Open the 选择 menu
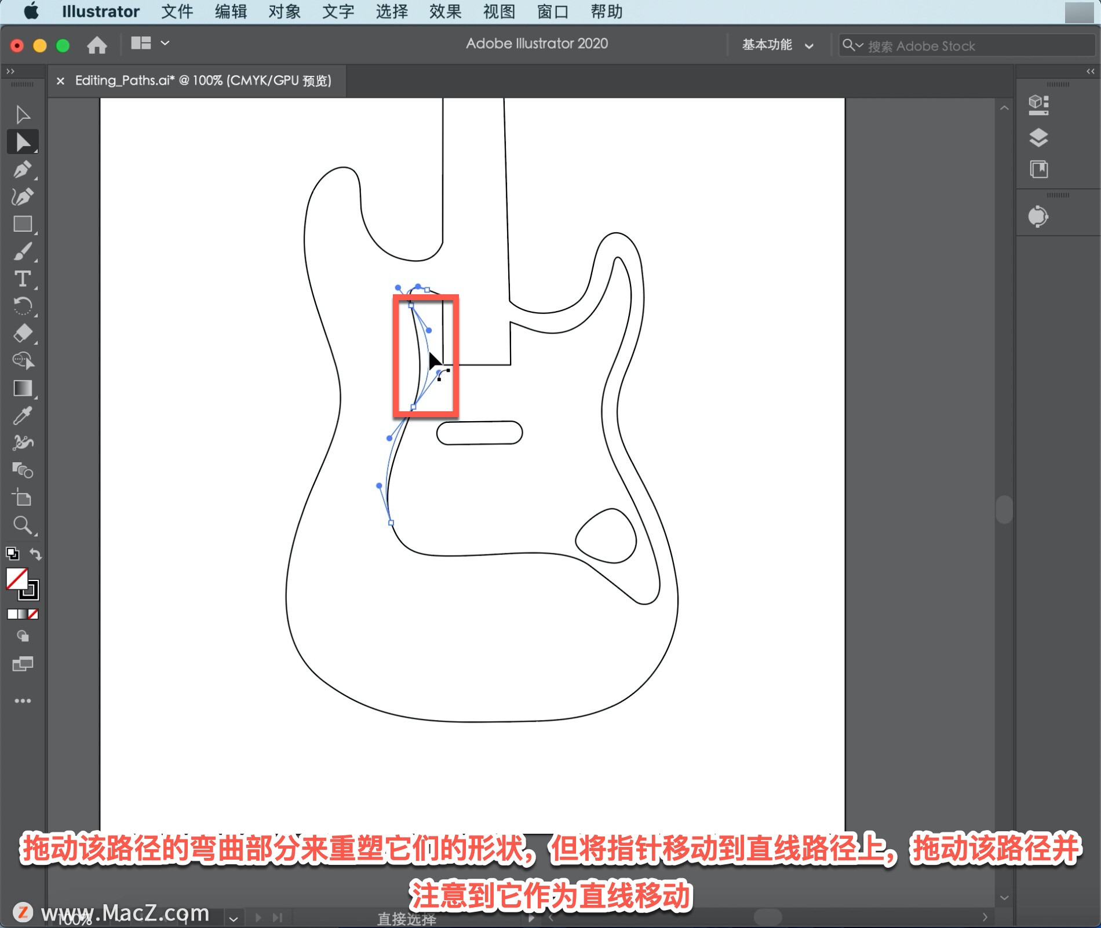This screenshot has width=1101, height=928. (392, 12)
